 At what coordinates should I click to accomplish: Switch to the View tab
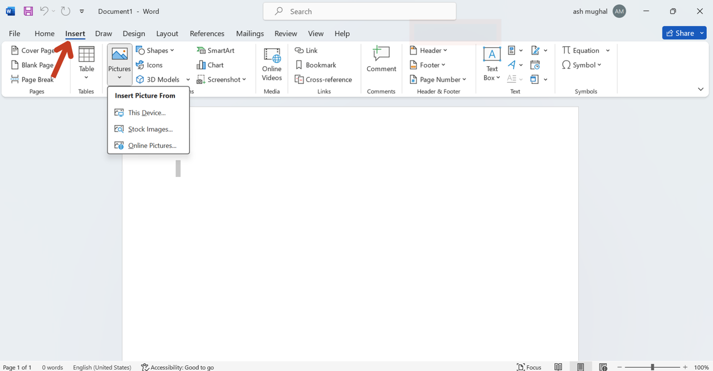[x=316, y=33]
